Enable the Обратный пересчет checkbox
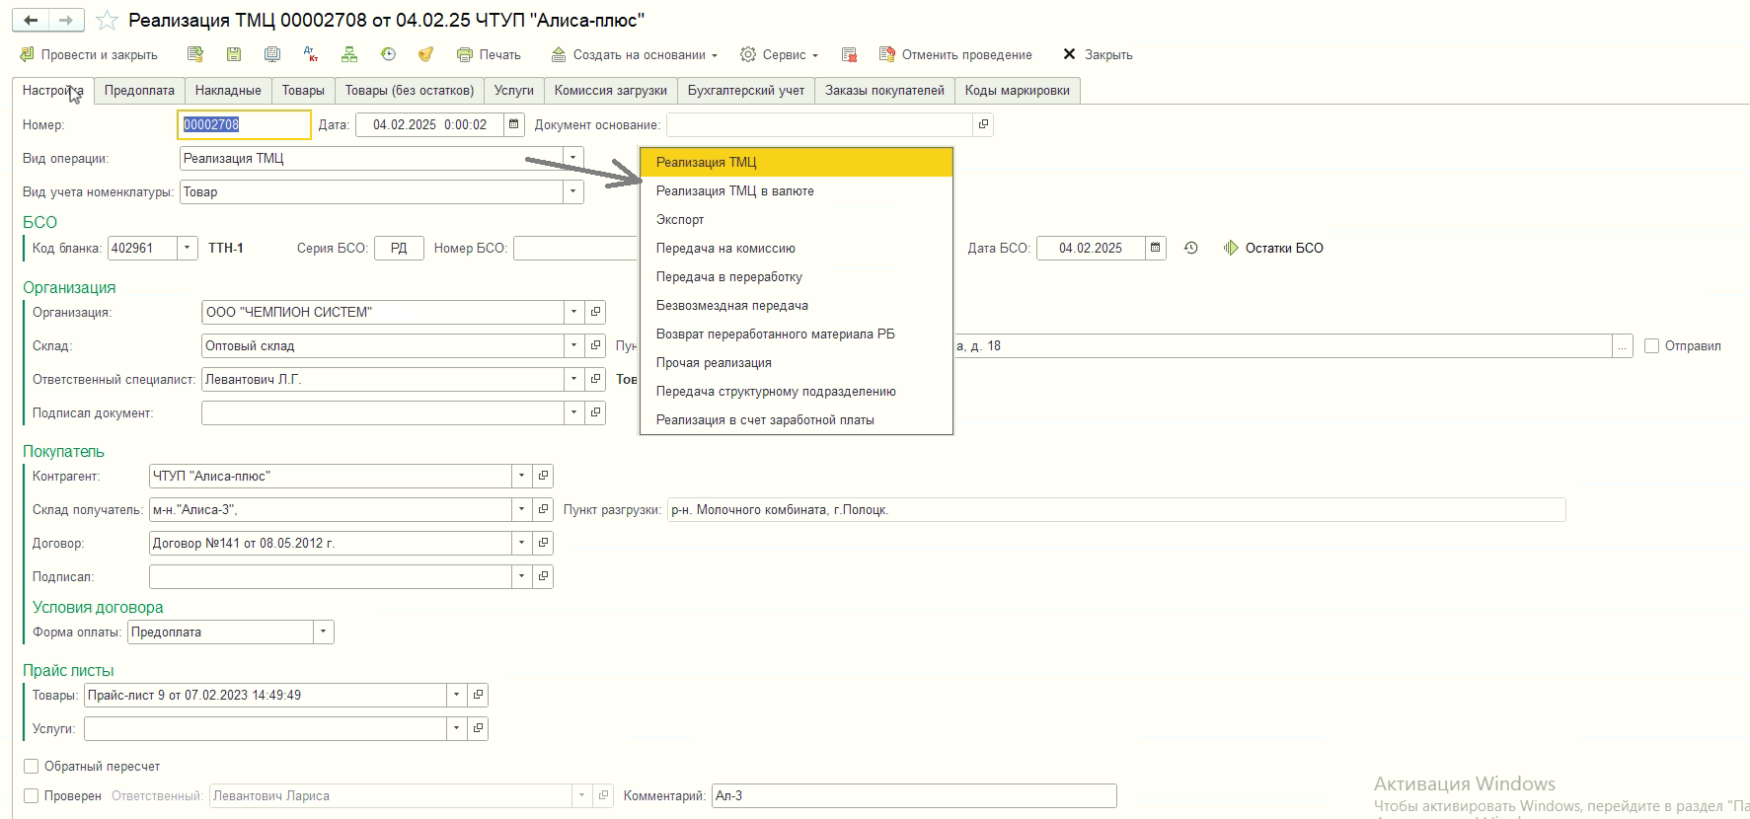 (32, 766)
